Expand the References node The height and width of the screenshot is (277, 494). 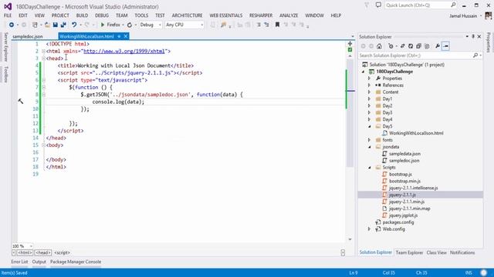point(369,85)
